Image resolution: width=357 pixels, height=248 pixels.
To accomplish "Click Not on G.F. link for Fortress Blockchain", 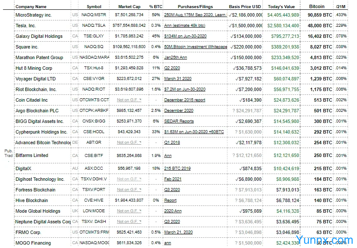I will pos(129,190).
